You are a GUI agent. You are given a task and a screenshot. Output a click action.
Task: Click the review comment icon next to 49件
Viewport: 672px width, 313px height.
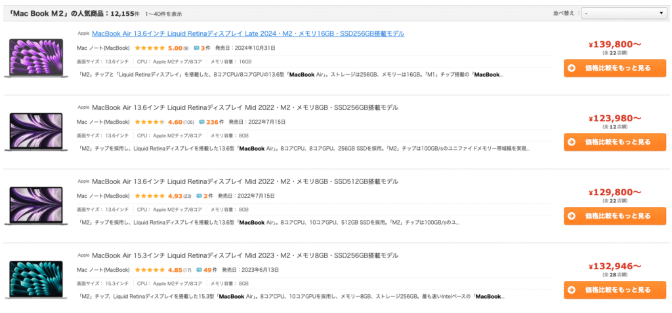tap(199, 270)
